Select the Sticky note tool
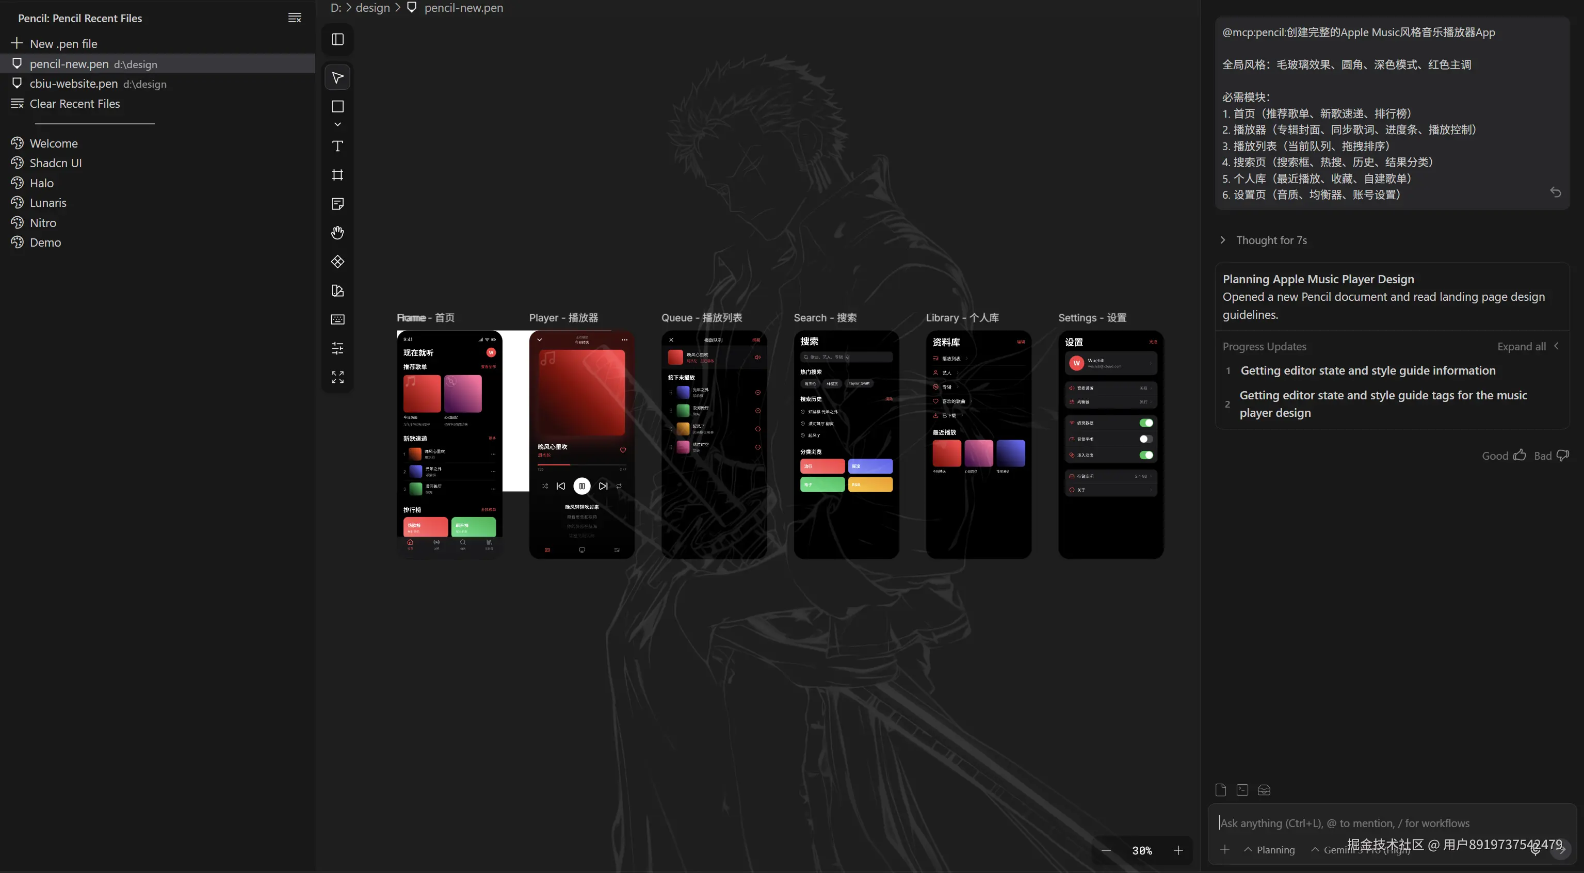The height and width of the screenshot is (873, 1584). click(337, 203)
